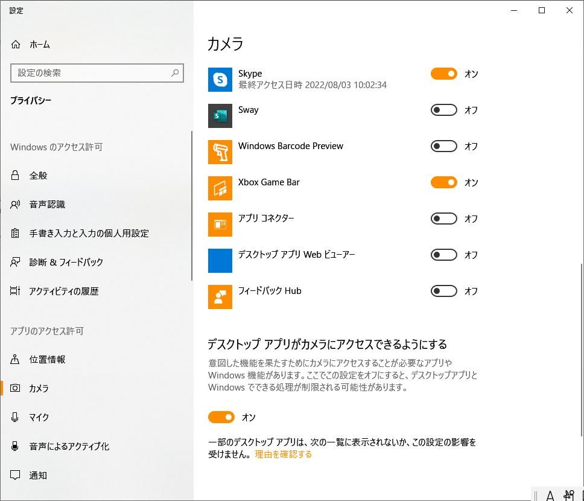Click in the 設定の検索 search box
Viewport: 584px width, 501px height.
97,72
